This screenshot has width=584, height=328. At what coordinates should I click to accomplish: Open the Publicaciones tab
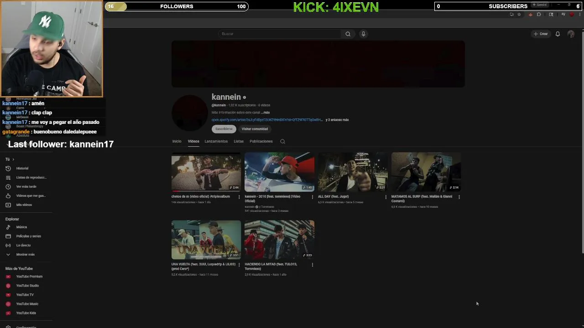coord(261,141)
